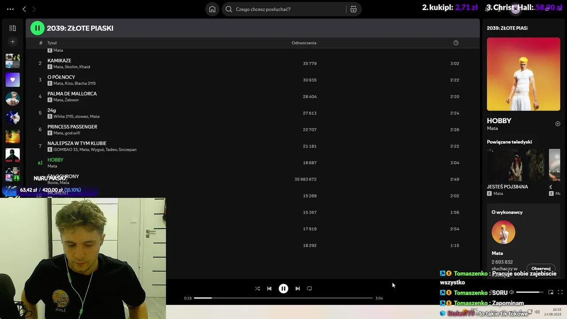Click play count 35 983 672

click(305, 179)
